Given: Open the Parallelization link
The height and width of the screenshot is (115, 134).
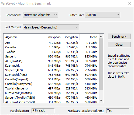Looking at the screenshot, I should click(20, 111).
